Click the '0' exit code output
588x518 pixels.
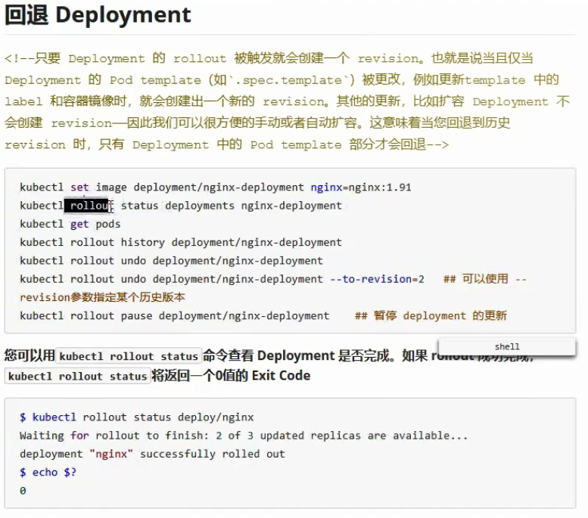[23, 491]
